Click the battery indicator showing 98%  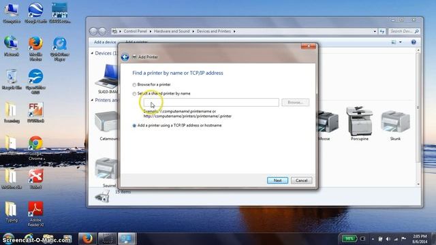click(x=349, y=239)
